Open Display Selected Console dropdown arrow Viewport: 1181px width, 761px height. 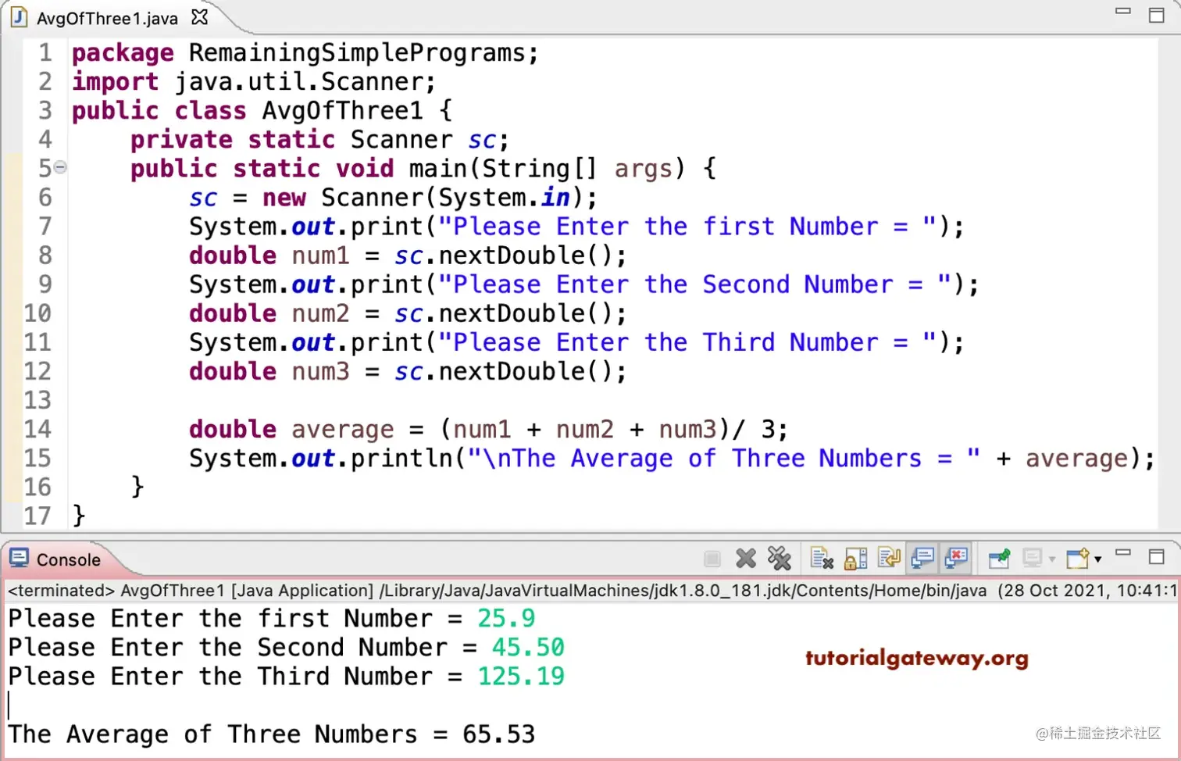1052,559
